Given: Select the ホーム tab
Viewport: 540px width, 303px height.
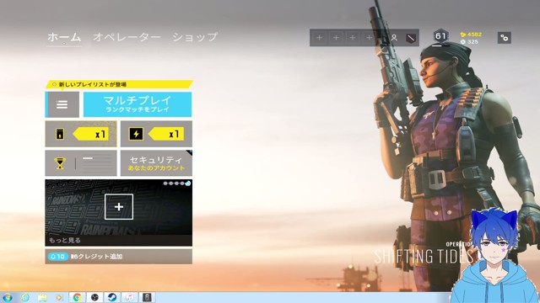Looking at the screenshot, I should 64,37.
